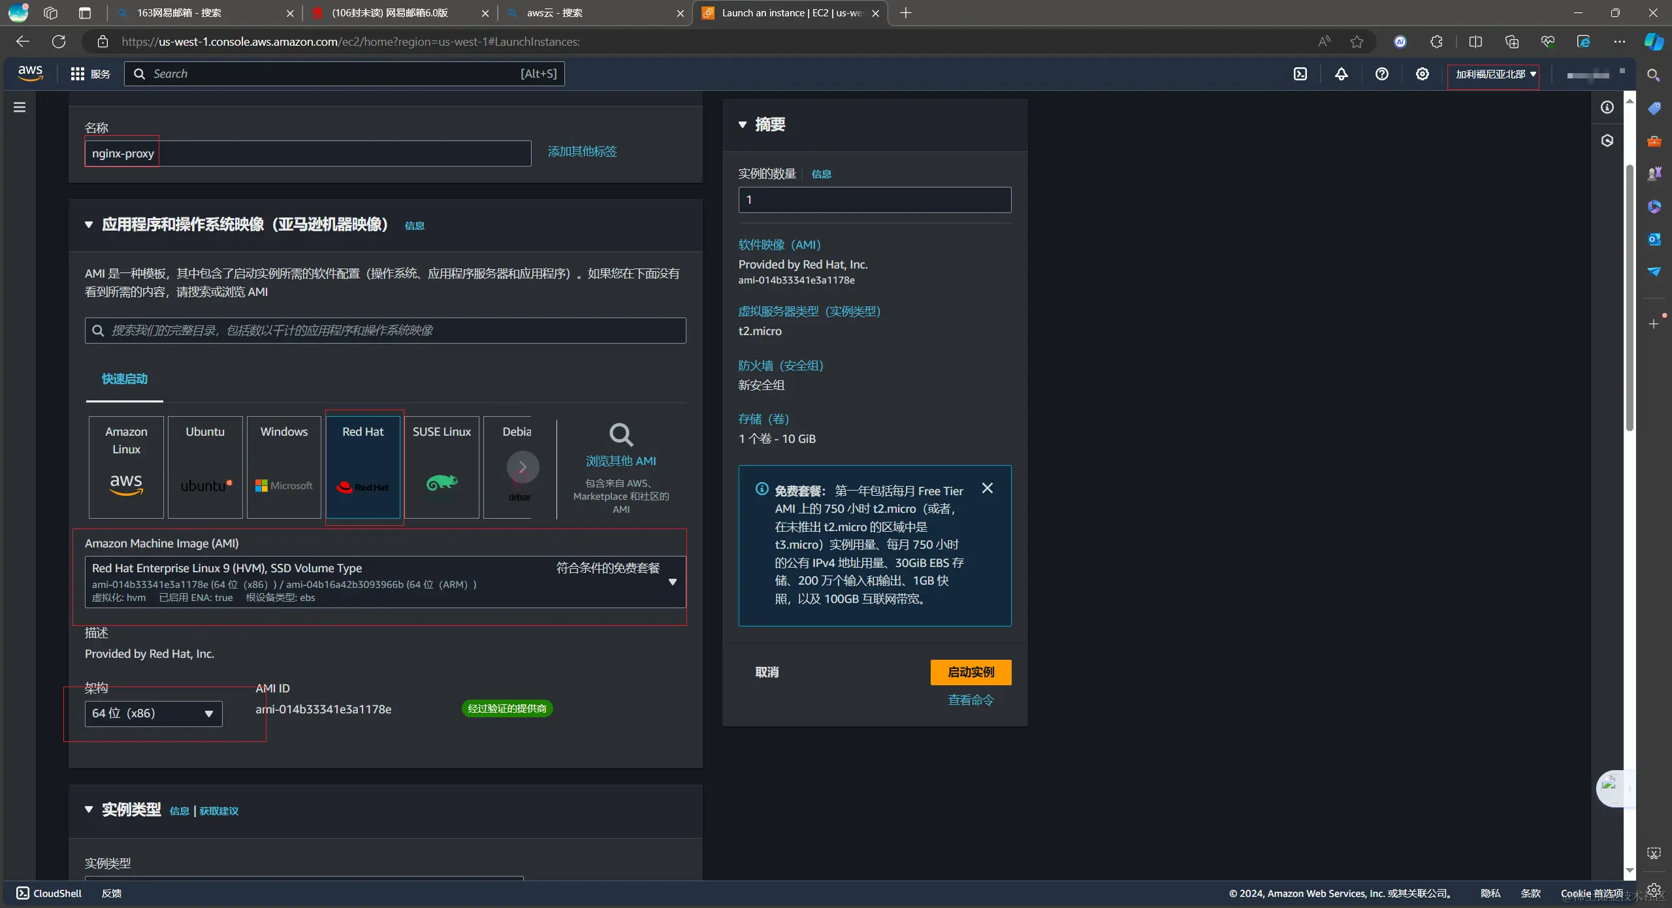Image resolution: width=1672 pixels, height=908 pixels.
Task: Click the AWS logo home icon
Action: tap(30, 73)
